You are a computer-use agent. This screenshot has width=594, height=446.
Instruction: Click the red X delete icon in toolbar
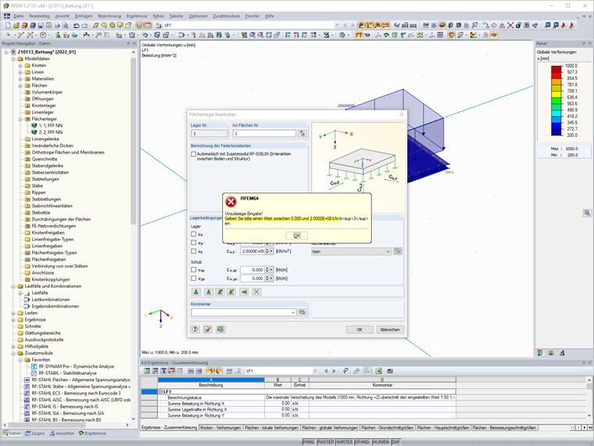(x=510, y=25)
